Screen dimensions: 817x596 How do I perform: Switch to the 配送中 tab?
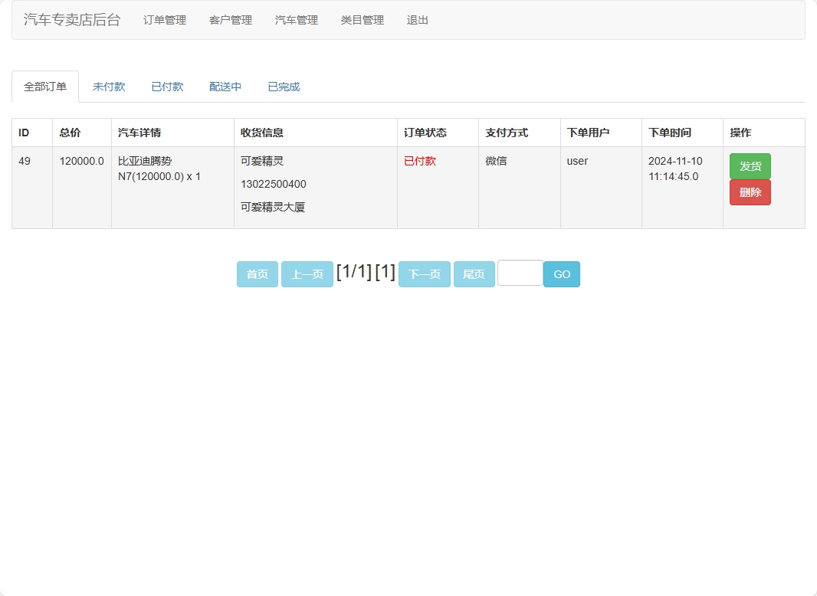[x=225, y=86]
